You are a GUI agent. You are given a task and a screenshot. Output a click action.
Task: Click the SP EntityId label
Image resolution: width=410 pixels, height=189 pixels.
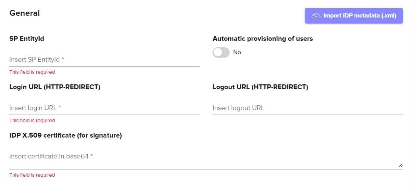tap(27, 39)
